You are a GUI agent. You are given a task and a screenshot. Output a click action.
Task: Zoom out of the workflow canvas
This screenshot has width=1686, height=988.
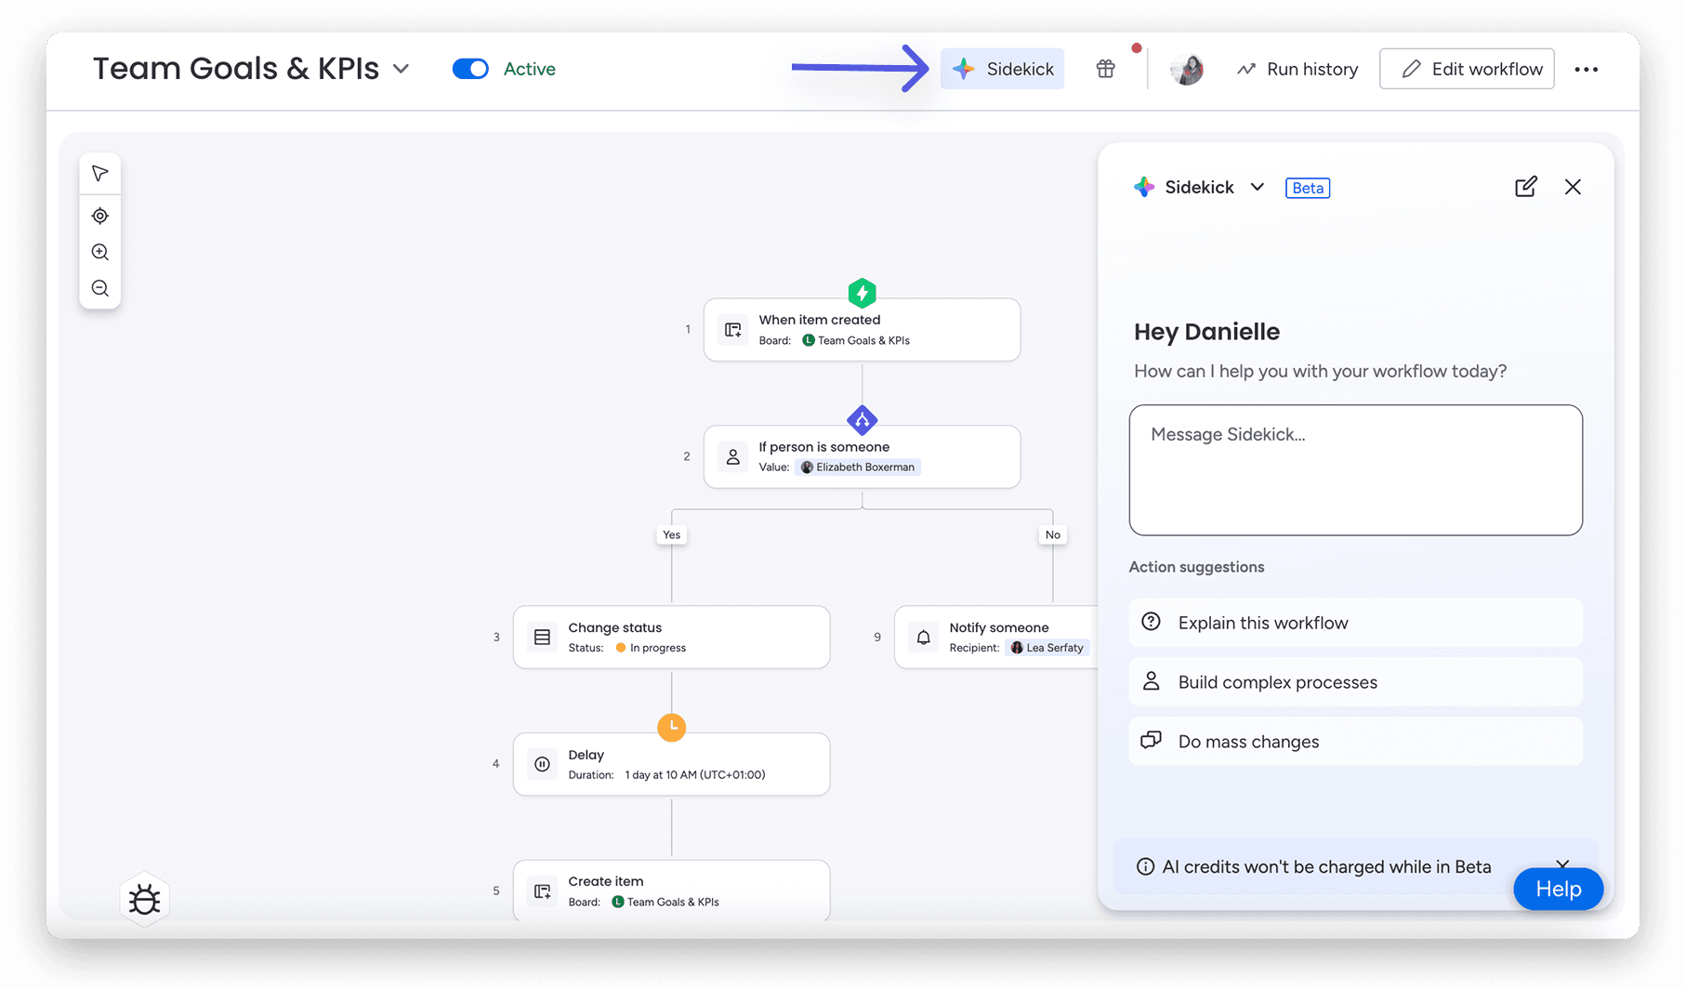pyautogui.click(x=100, y=288)
